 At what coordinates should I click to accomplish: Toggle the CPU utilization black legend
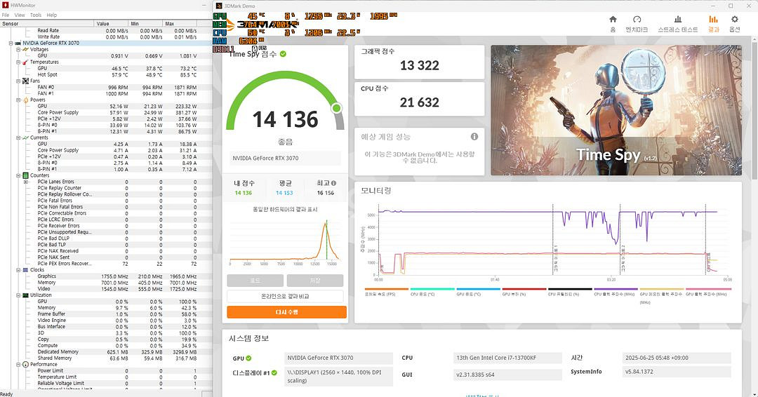tap(570, 292)
